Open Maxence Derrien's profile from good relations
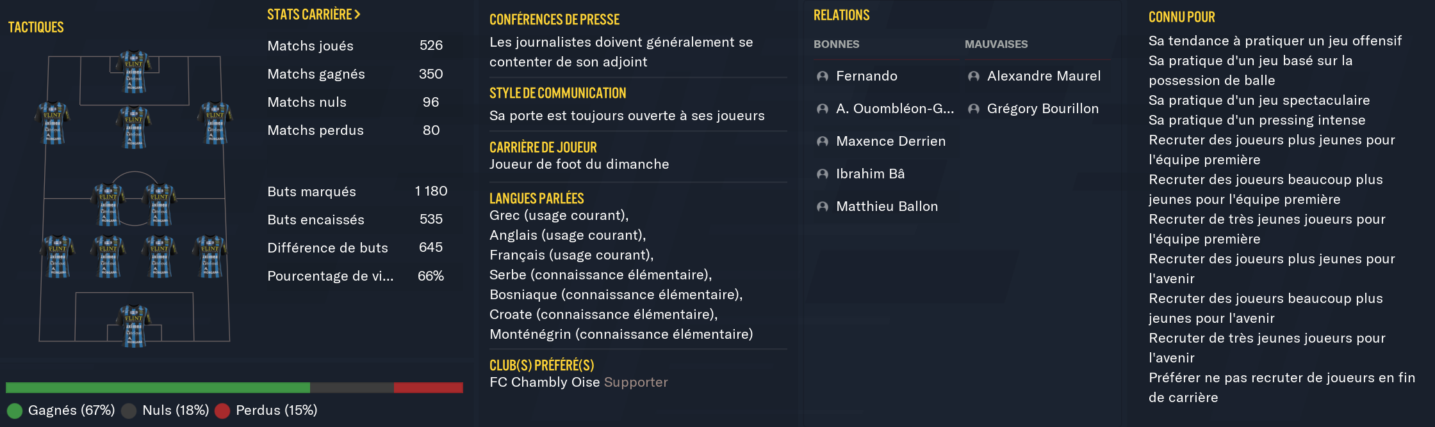Viewport: 1435px width, 427px height. point(890,141)
